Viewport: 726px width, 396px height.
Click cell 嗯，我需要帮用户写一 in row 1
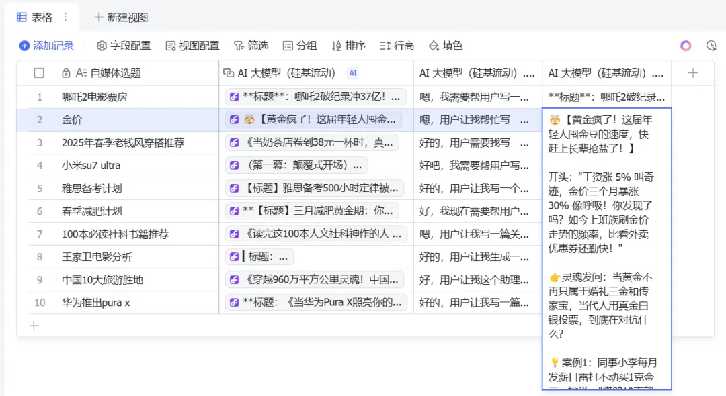[x=478, y=97]
